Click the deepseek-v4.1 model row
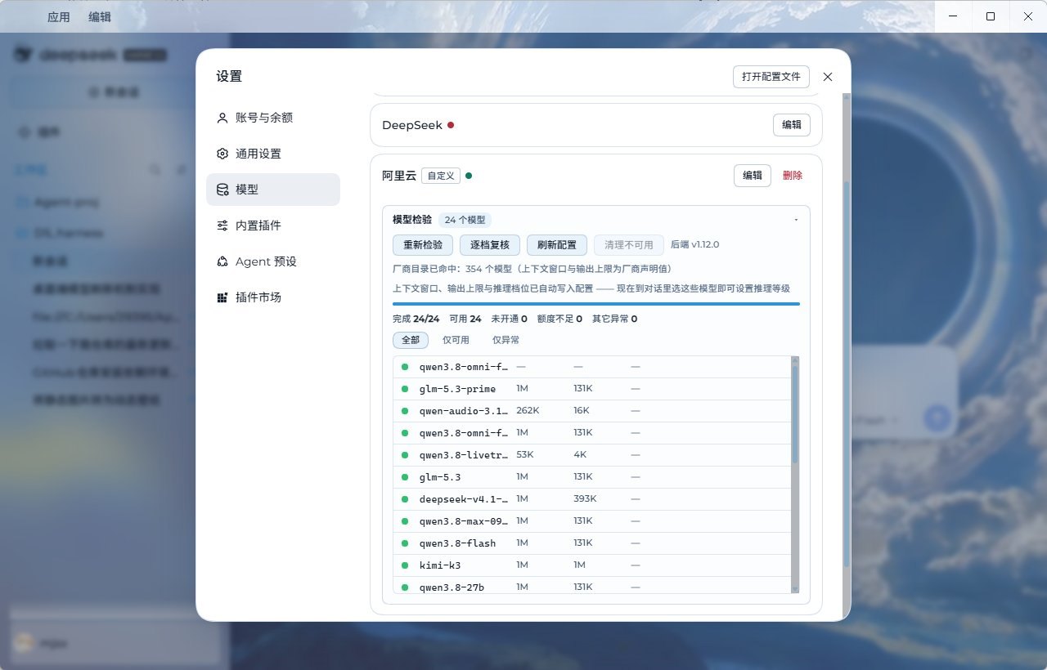This screenshot has width=1047, height=670. click(x=591, y=499)
